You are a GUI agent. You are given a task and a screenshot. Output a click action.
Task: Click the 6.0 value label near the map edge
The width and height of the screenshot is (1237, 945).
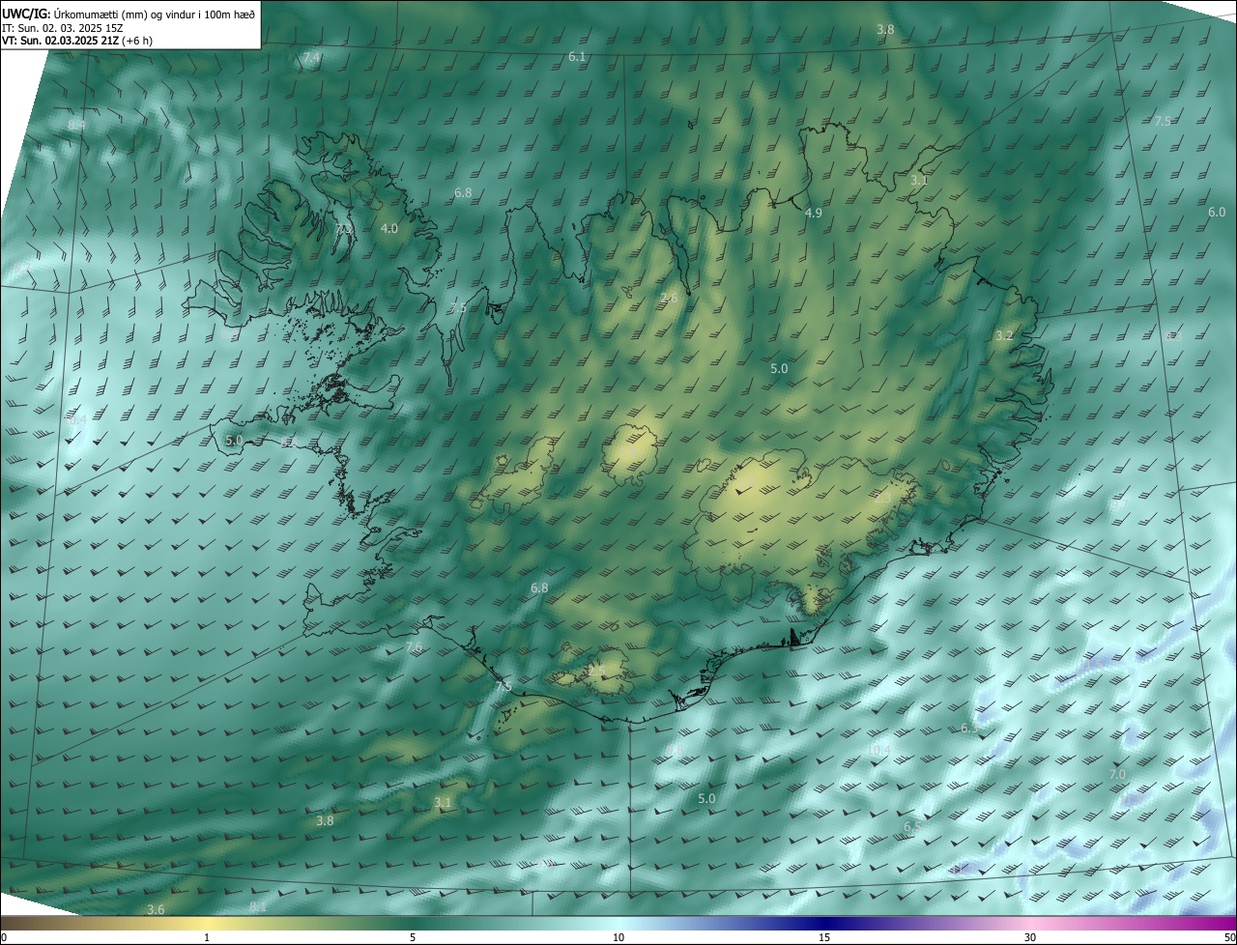coord(1217,213)
